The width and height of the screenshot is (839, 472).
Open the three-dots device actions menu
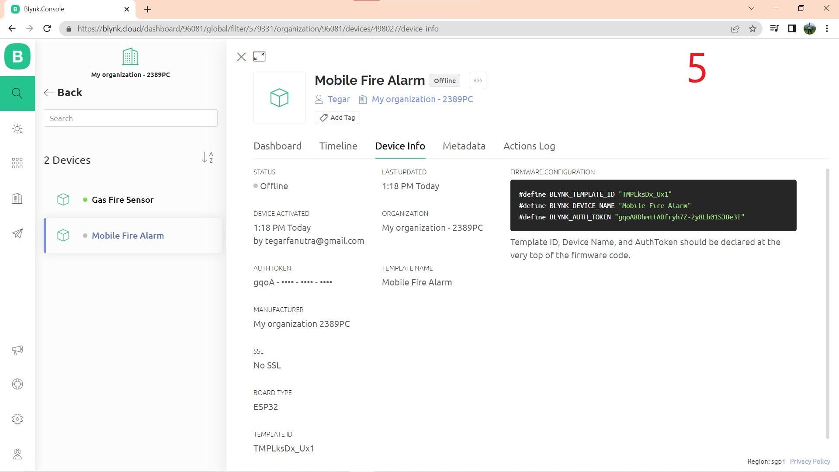tap(477, 80)
